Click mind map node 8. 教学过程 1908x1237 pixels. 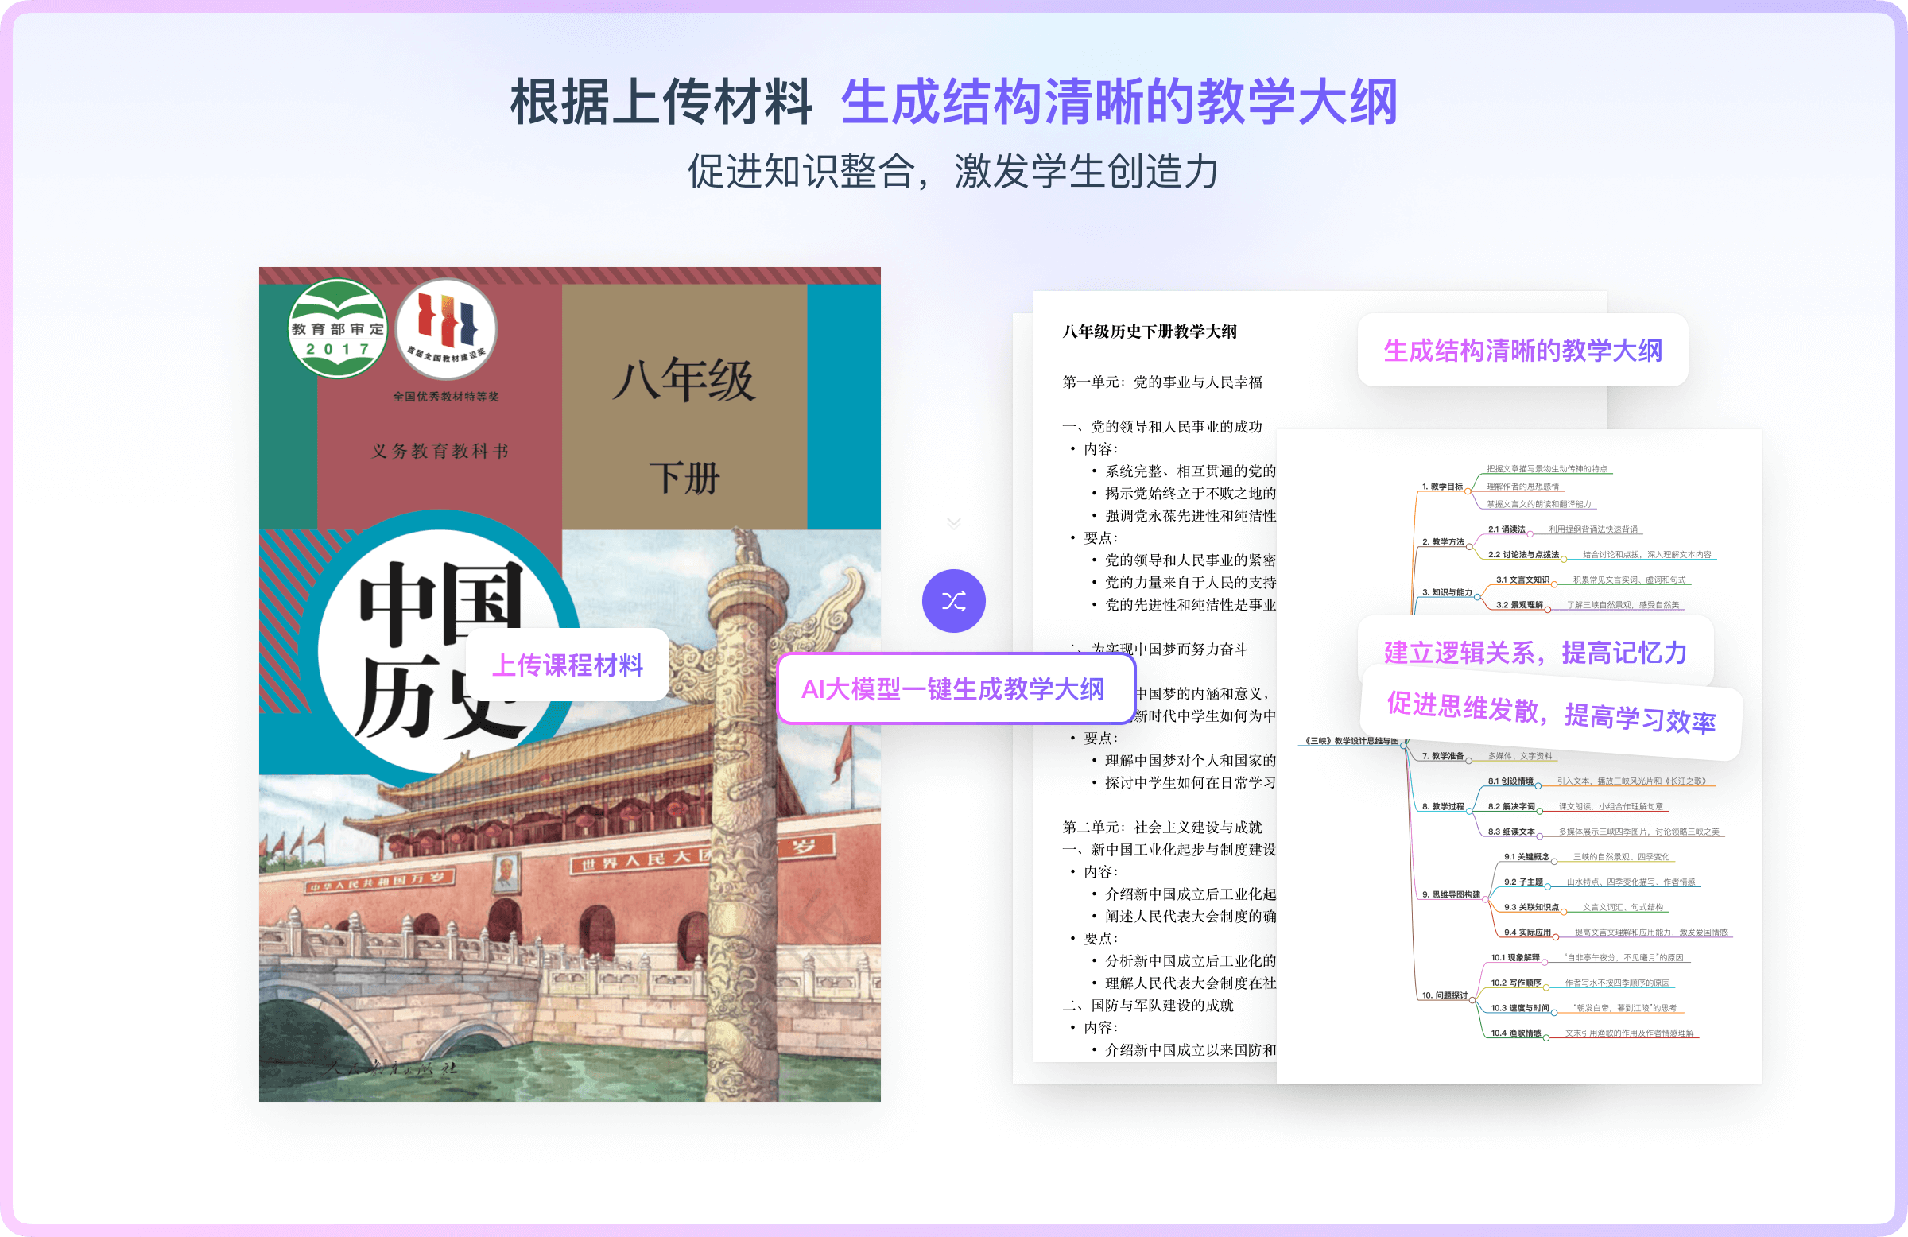[1443, 805]
